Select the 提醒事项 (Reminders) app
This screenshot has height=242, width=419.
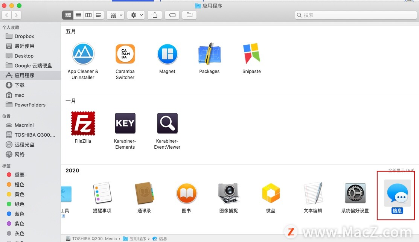click(x=102, y=193)
